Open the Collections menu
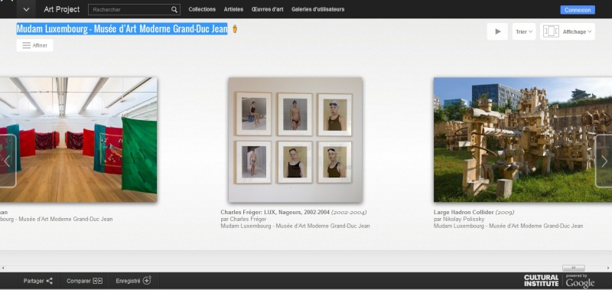 202,9
